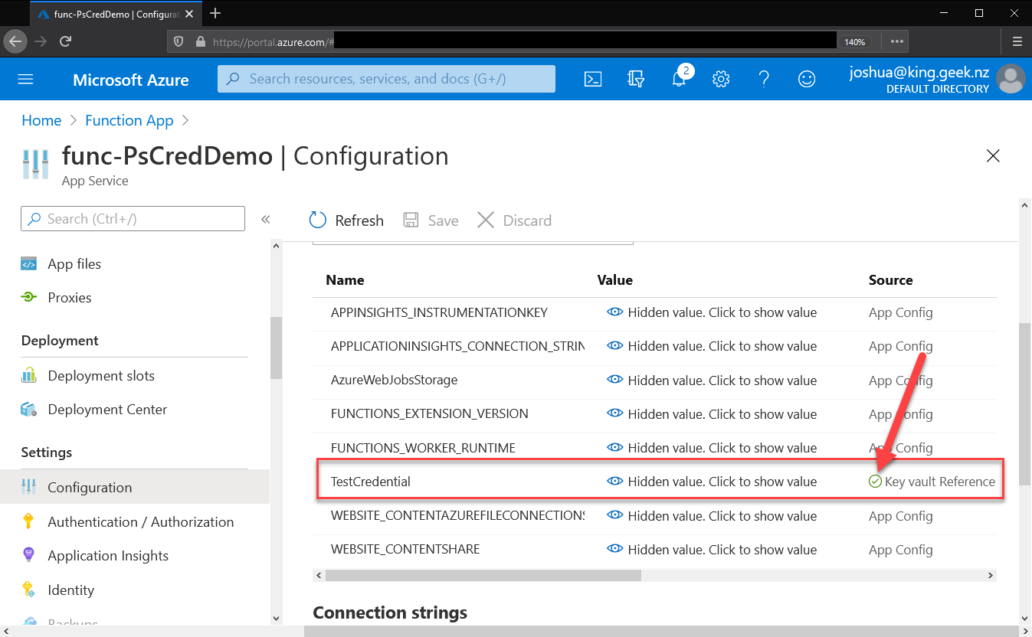Open the Feedback smiley icon
The height and width of the screenshot is (637, 1032).
tap(807, 79)
